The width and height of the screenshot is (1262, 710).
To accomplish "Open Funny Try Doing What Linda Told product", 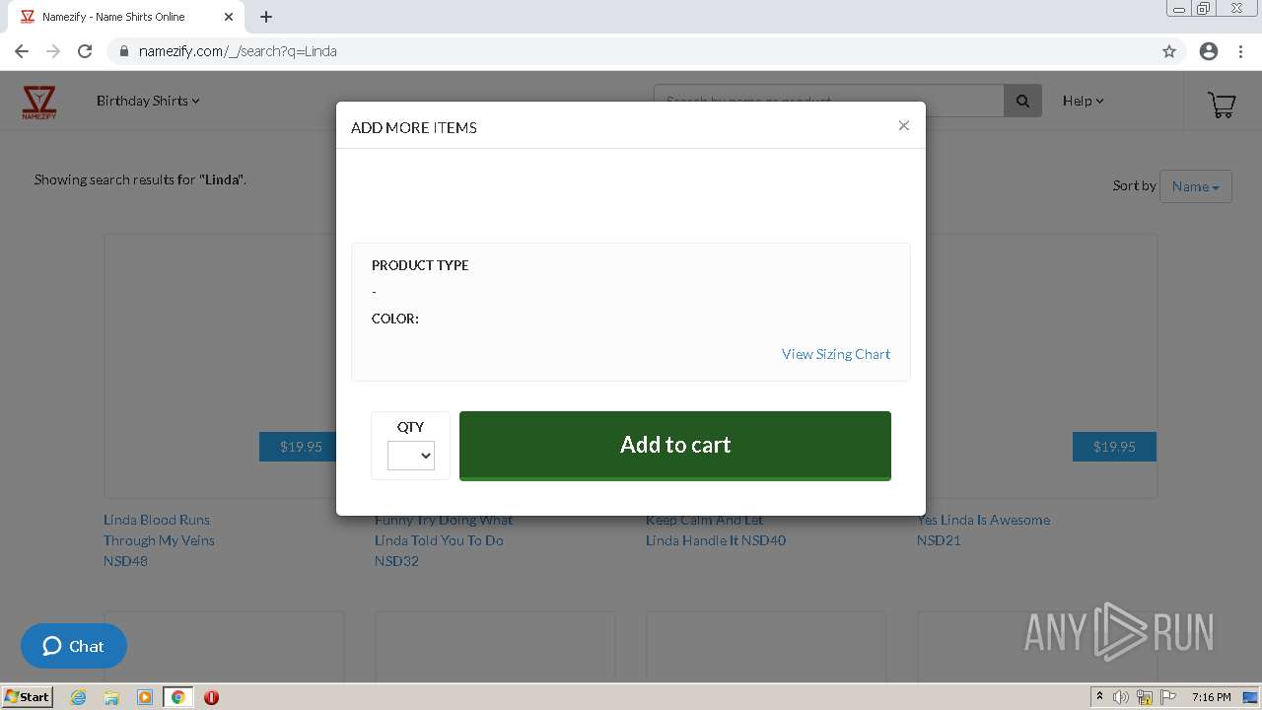I will pyautogui.click(x=444, y=540).
